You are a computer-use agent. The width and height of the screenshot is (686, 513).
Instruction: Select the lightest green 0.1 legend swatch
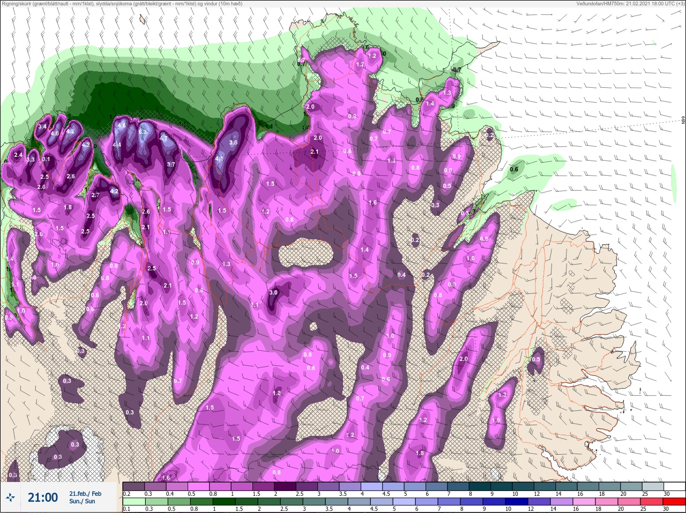pos(134,502)
